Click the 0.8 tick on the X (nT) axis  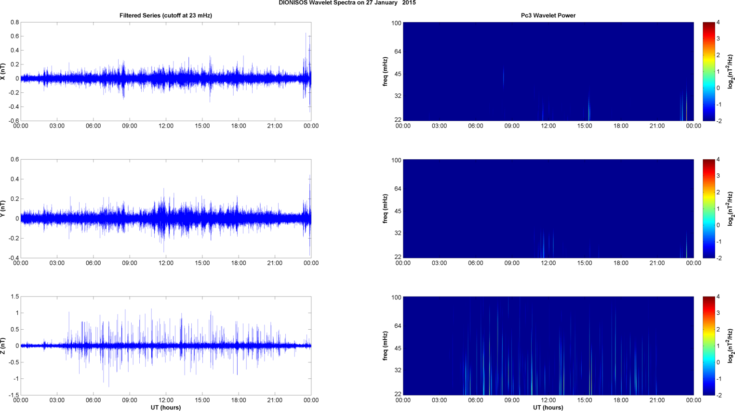click(14, 23)
